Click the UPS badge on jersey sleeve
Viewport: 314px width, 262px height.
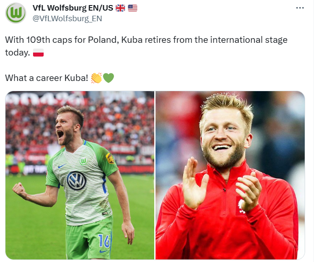tap(110, 159)
